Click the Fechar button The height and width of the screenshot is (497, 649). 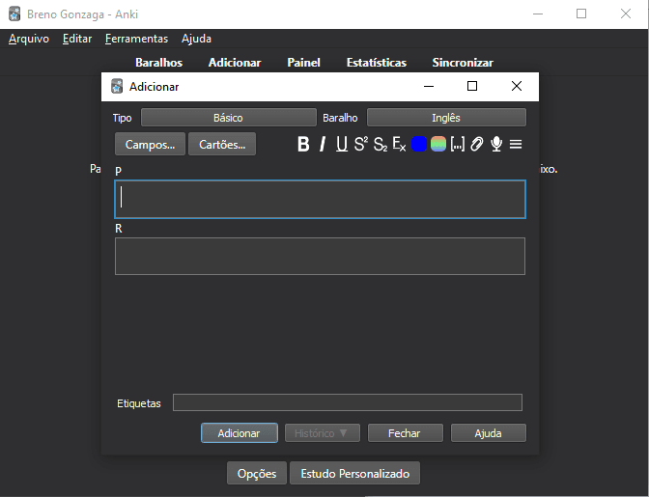406,433
